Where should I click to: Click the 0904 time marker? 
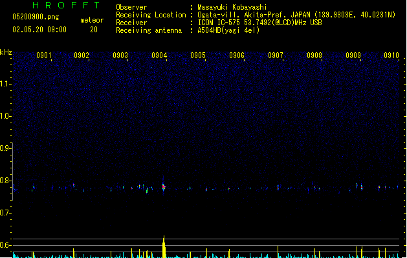pos(159,55)
